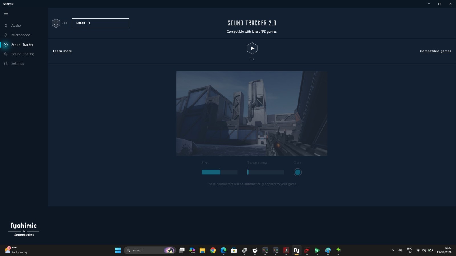Close the Nahimic window

point(451,4)
